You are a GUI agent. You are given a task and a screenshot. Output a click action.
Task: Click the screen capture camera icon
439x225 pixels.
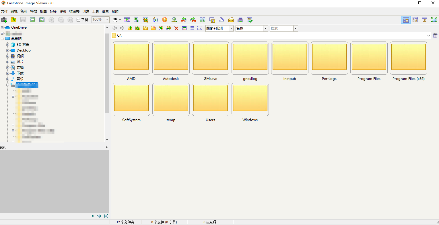point(4,20)
